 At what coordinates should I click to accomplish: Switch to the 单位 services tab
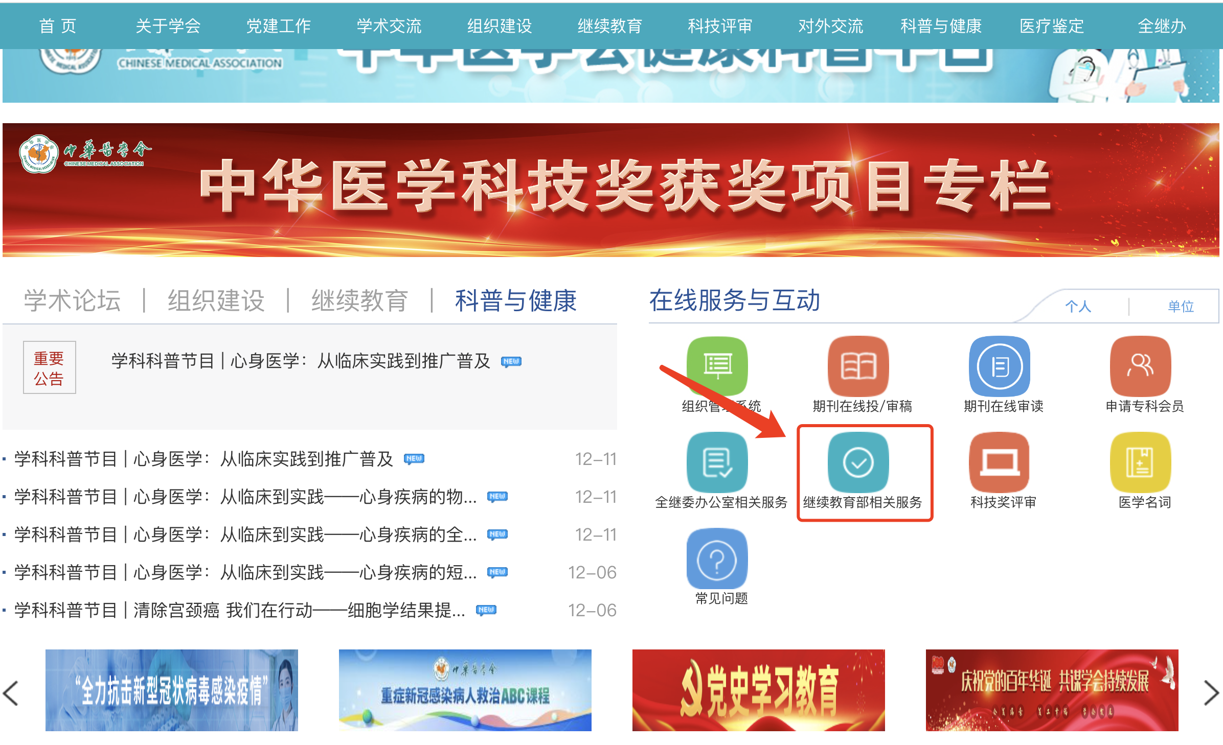coord(1181,307)
